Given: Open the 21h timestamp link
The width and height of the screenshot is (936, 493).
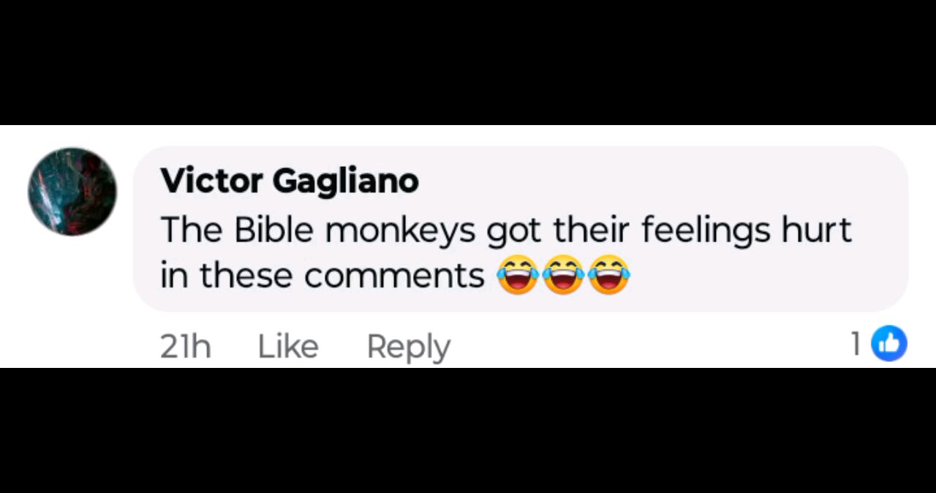Looking at the screenshot, I should [186, 346].
